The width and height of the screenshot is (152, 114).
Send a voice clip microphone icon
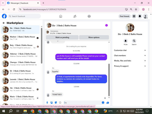tap(47, 103)
